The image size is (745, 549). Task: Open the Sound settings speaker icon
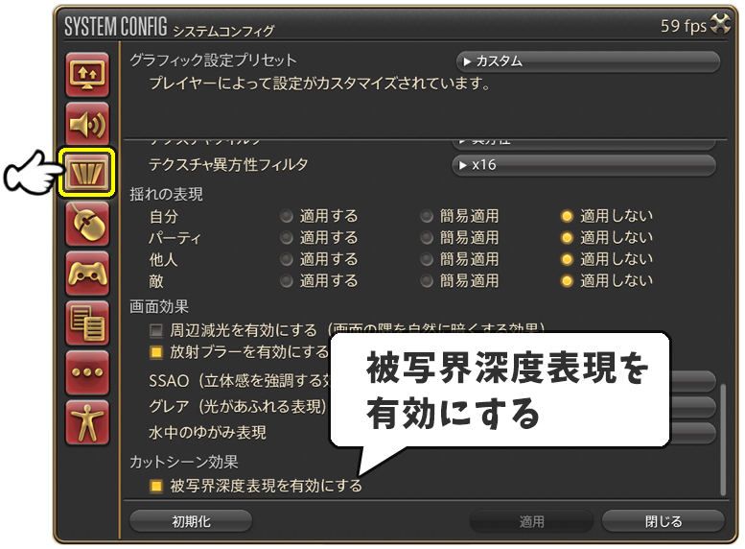[87, 125]
